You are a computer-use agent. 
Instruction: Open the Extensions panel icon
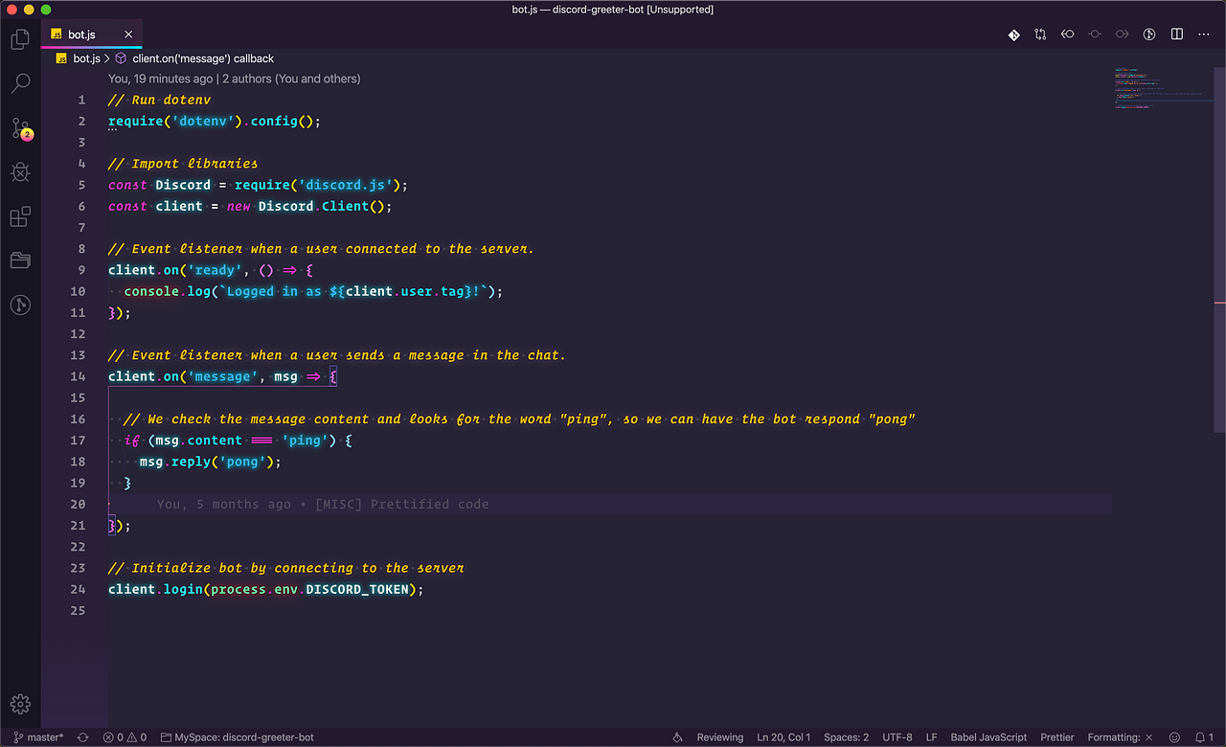point(20,216)
